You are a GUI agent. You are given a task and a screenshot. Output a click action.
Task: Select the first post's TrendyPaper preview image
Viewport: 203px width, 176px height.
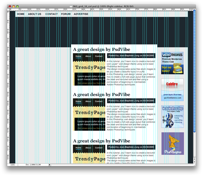point(89,69)
